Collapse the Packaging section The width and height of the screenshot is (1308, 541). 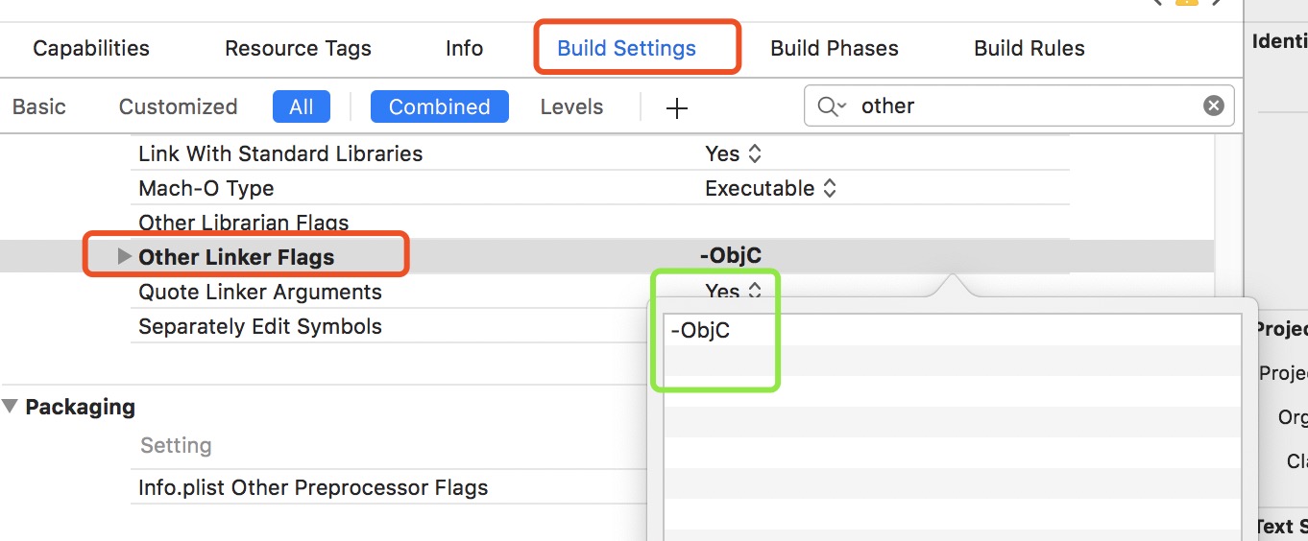pyautogui.click(x=11, y=407)
